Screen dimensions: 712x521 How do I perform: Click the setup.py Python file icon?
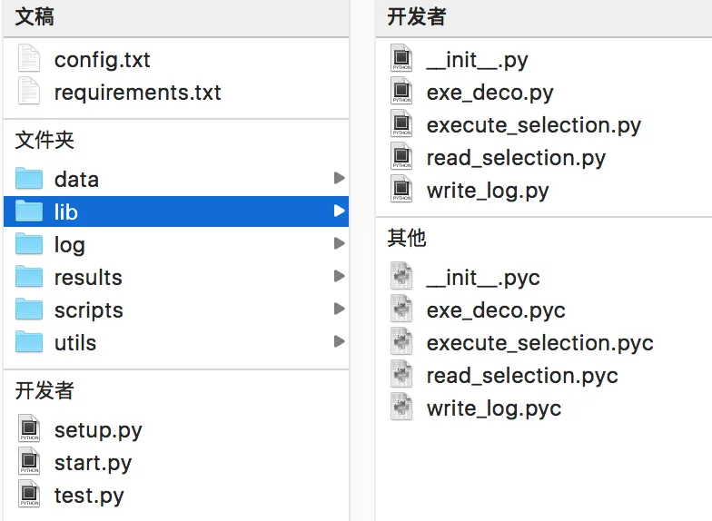[x=29, y=430]
